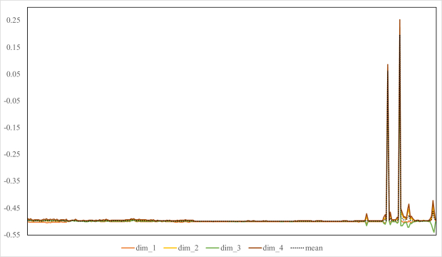Click the orange dim_1 legend line swatch
Screen dimensions: 442x257
(128, 248)
